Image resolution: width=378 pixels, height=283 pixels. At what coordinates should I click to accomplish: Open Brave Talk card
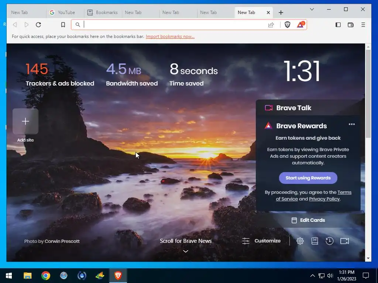pos(308,108)
